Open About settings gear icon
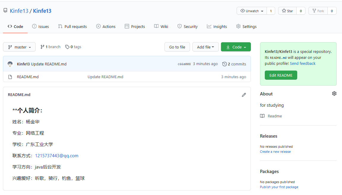342x195 pixels. pyautogui.click(x=334, y=93)
